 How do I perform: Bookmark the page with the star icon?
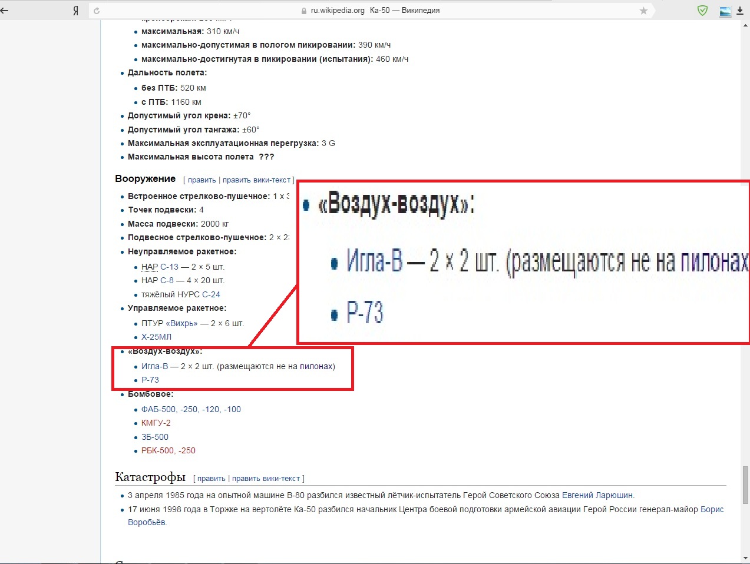pyautogui.click(x=643, y=11)
